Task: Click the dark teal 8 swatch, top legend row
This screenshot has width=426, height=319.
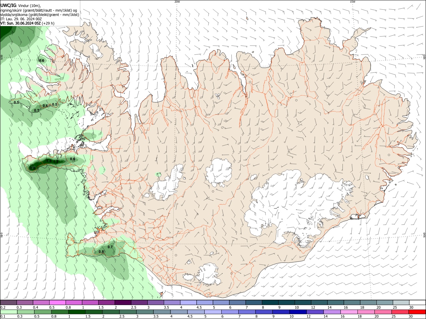Action: click(270, 302)
